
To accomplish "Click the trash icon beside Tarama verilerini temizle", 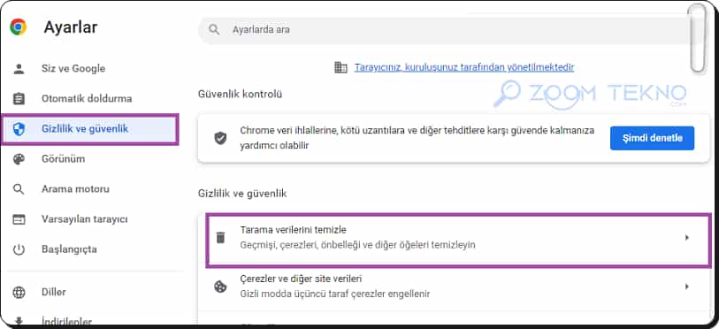I will click(220, 238).
